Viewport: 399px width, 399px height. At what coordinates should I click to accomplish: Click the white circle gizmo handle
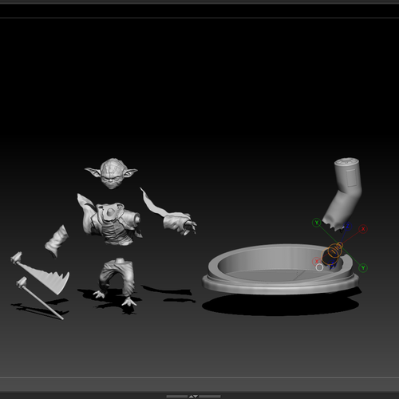(319, 267)
